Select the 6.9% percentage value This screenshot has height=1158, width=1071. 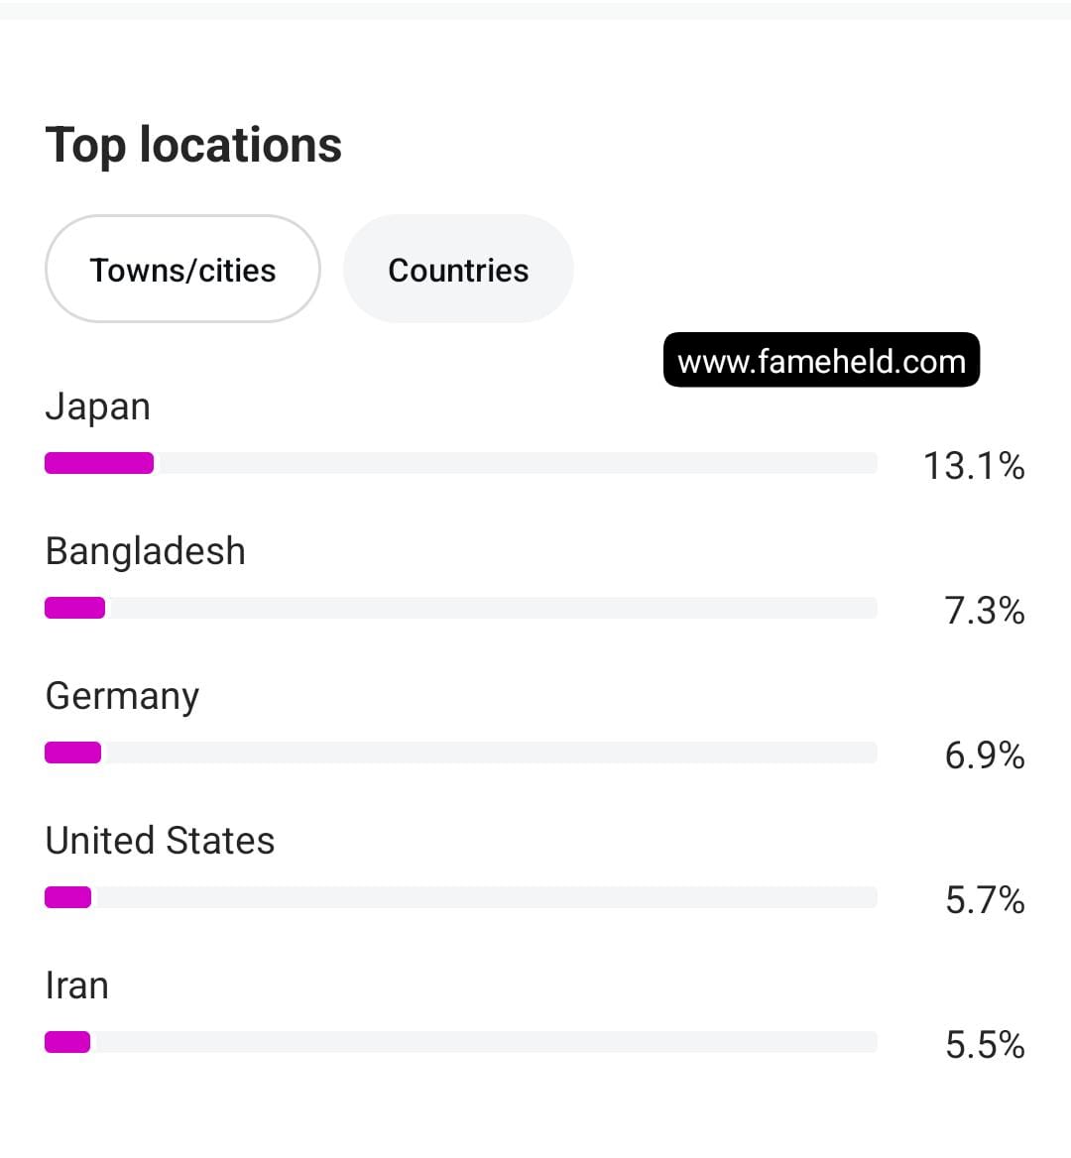984,754
